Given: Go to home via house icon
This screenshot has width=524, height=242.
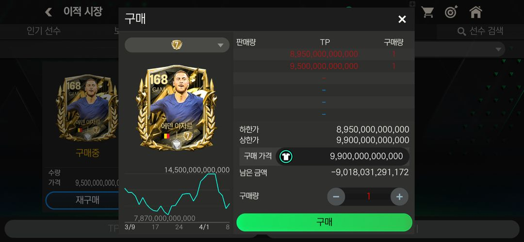Looking at the screenshot, I should coord(475,12).
